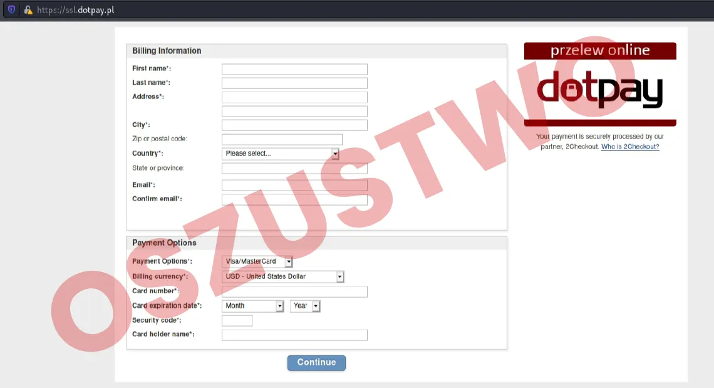This screenshot has width=714, height=388.
Task: Focus the Zip or postal code field
Action: pyautogui.click(x=282, y=140)
